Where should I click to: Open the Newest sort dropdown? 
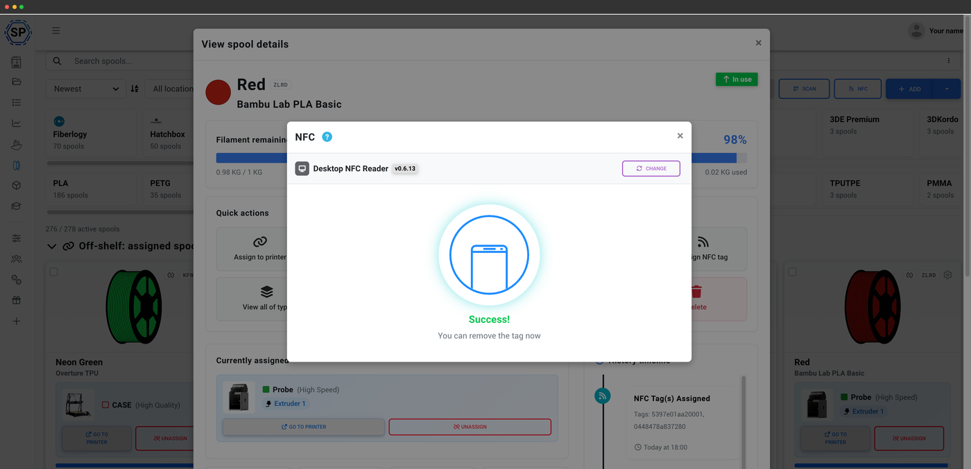[86, 89]
